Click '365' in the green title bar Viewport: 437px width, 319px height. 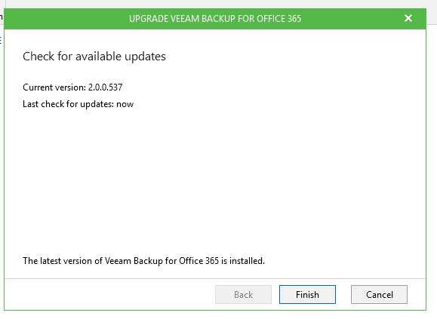294,19
